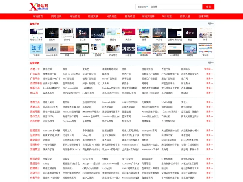Expand 更多>> in the 广告平台 row

pyautogui.click(x=210, y=79)
